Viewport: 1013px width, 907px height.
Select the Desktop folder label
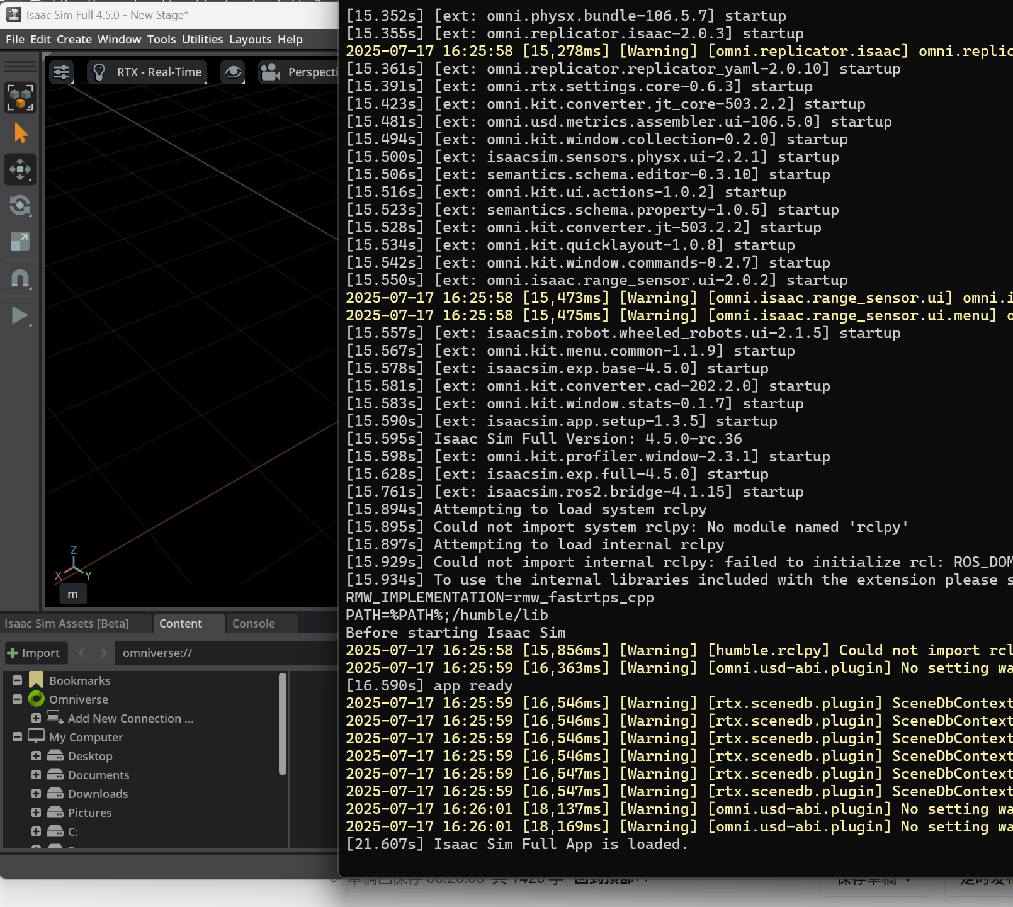pos(90,756)
